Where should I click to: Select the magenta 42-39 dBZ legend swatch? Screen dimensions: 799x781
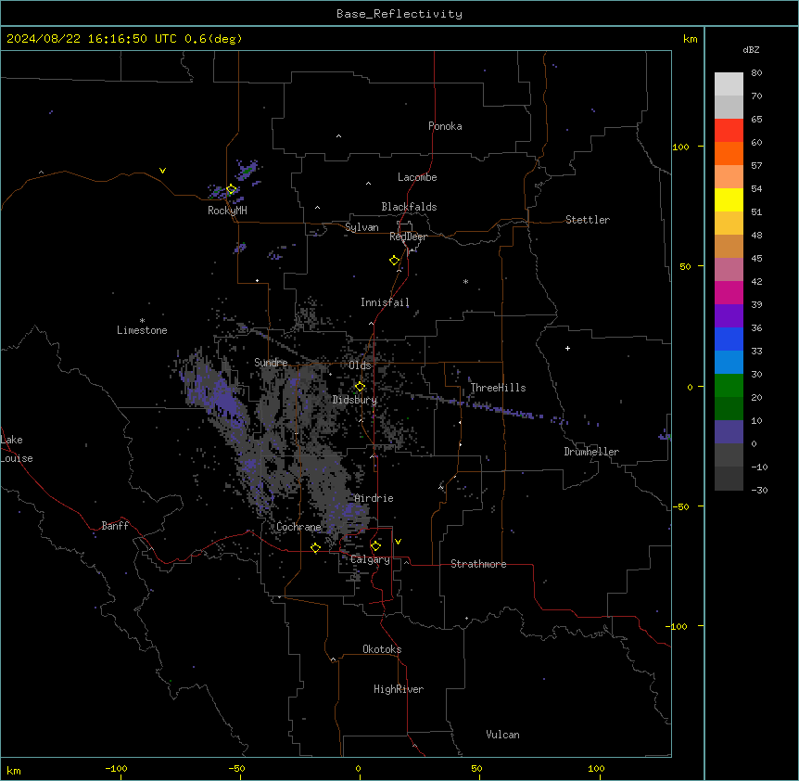[729, 292]
